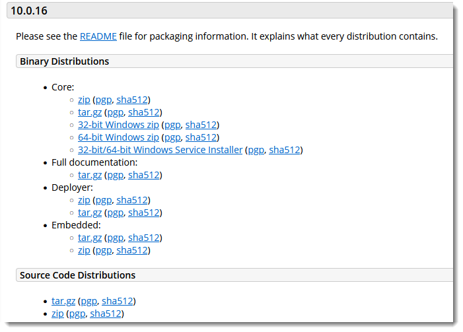
Task: Open pgp for Windows Service Installer
Action: click(x=256, y=150)
